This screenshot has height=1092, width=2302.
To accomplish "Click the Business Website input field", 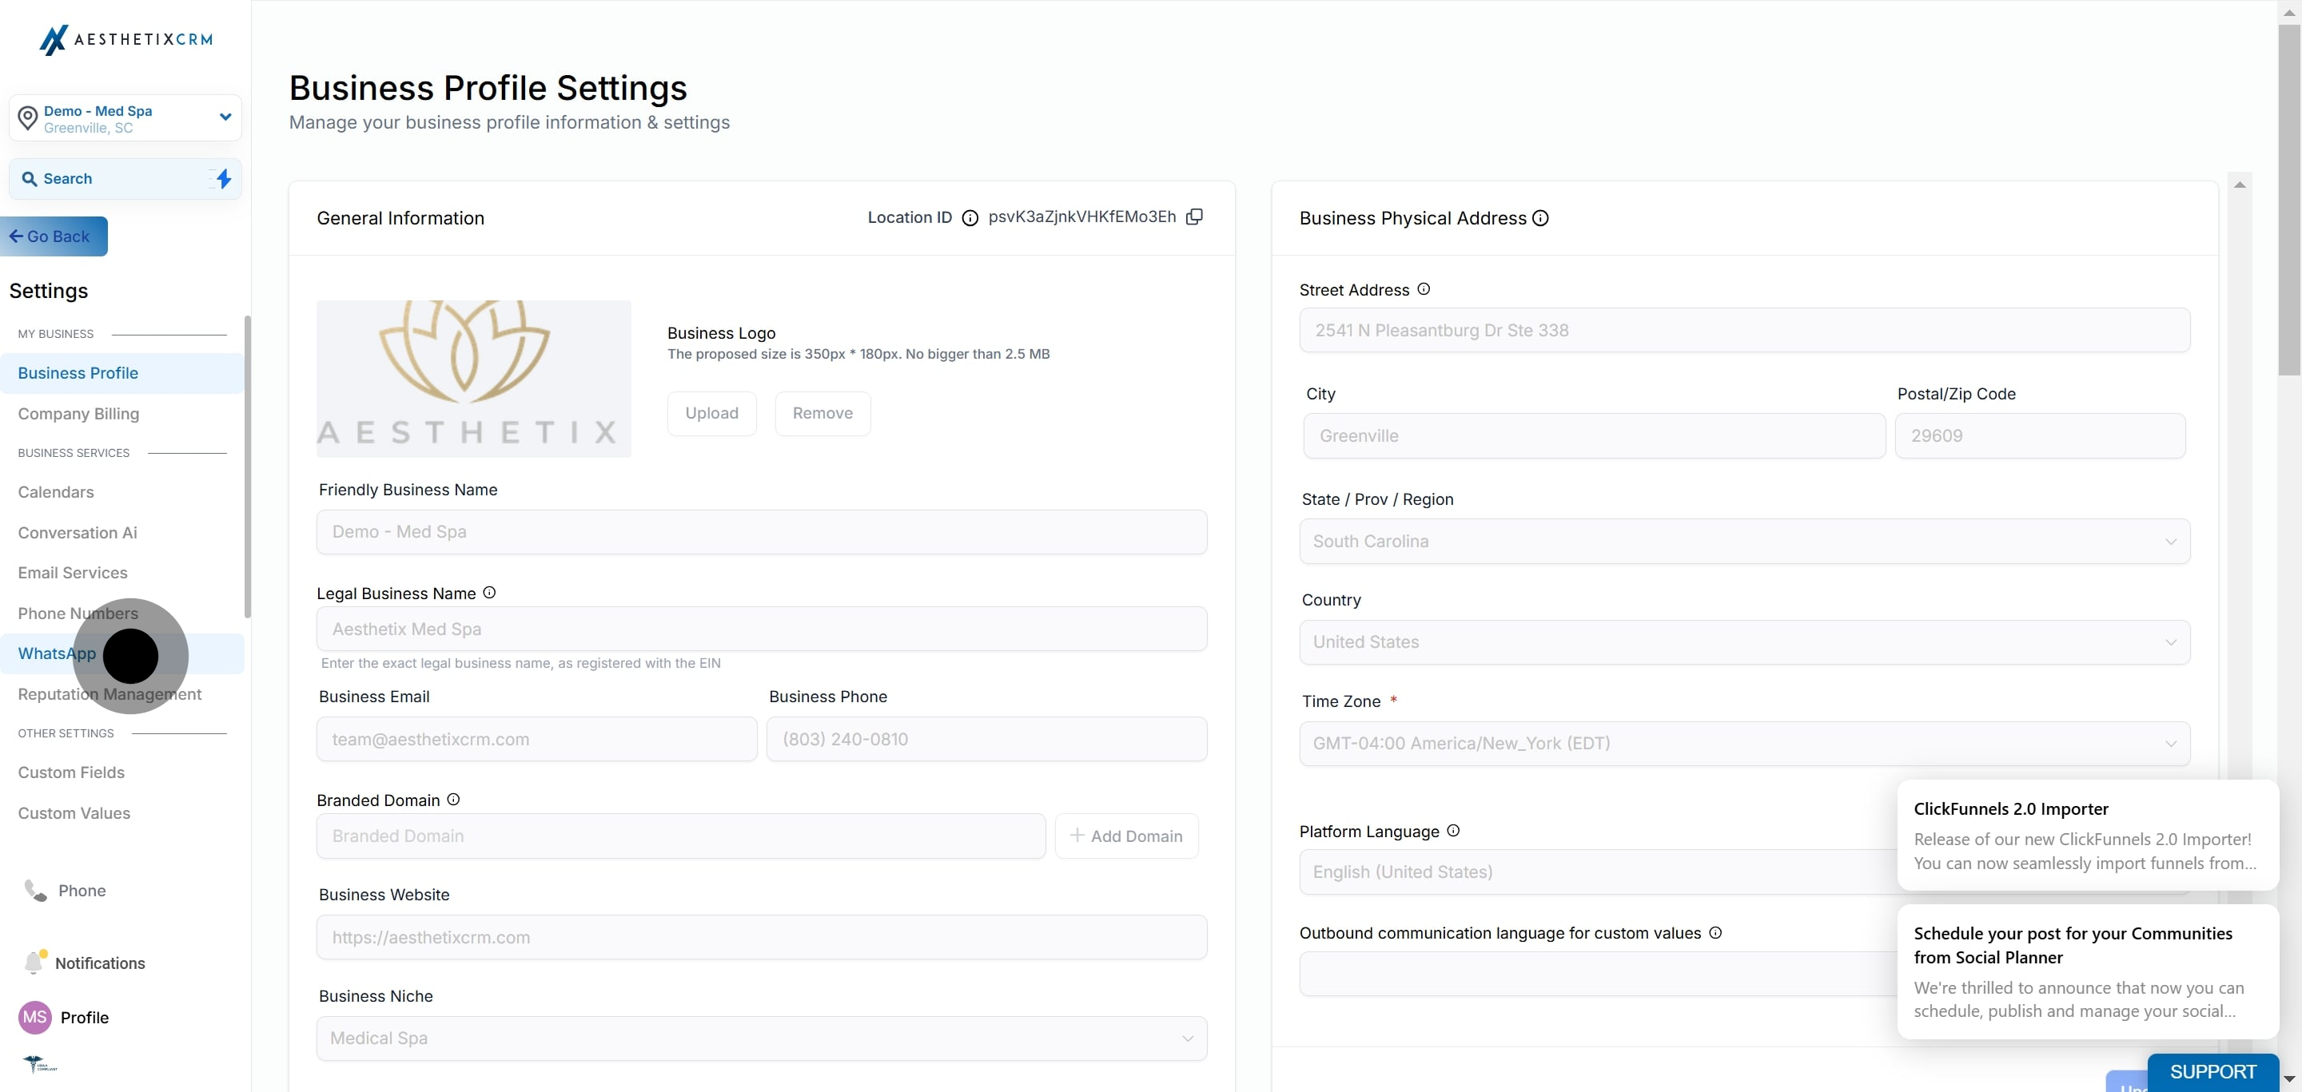I will pyautogui.click(x=762, y=938).
